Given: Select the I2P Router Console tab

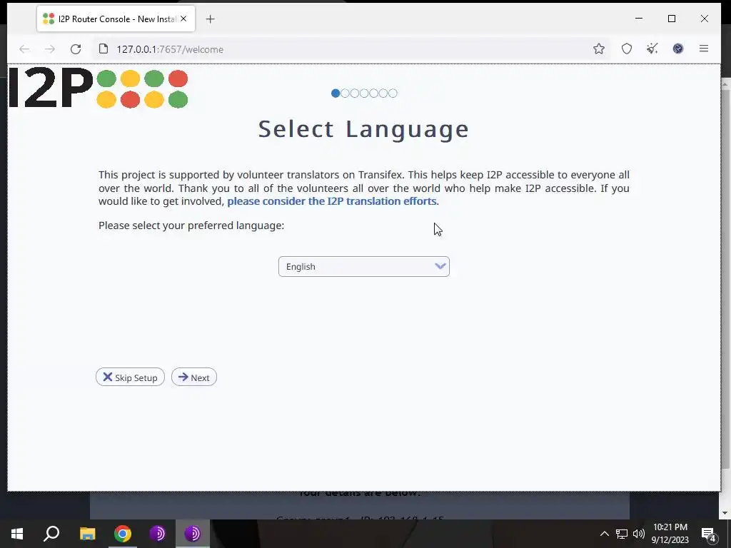Looking at the screenshot, I should click(x=116, y=19).
